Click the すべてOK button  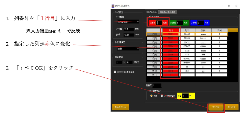tap(216, 107)
